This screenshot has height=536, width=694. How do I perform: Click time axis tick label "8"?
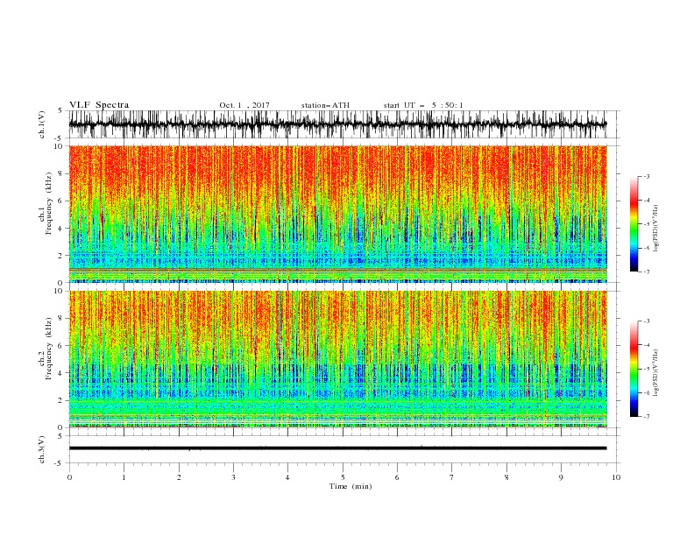(x=506, y=477)
